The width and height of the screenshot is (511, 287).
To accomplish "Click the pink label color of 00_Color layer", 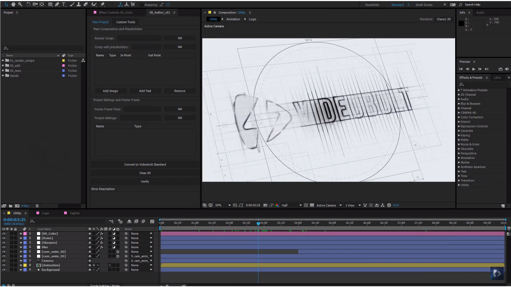I will (25, 233).
